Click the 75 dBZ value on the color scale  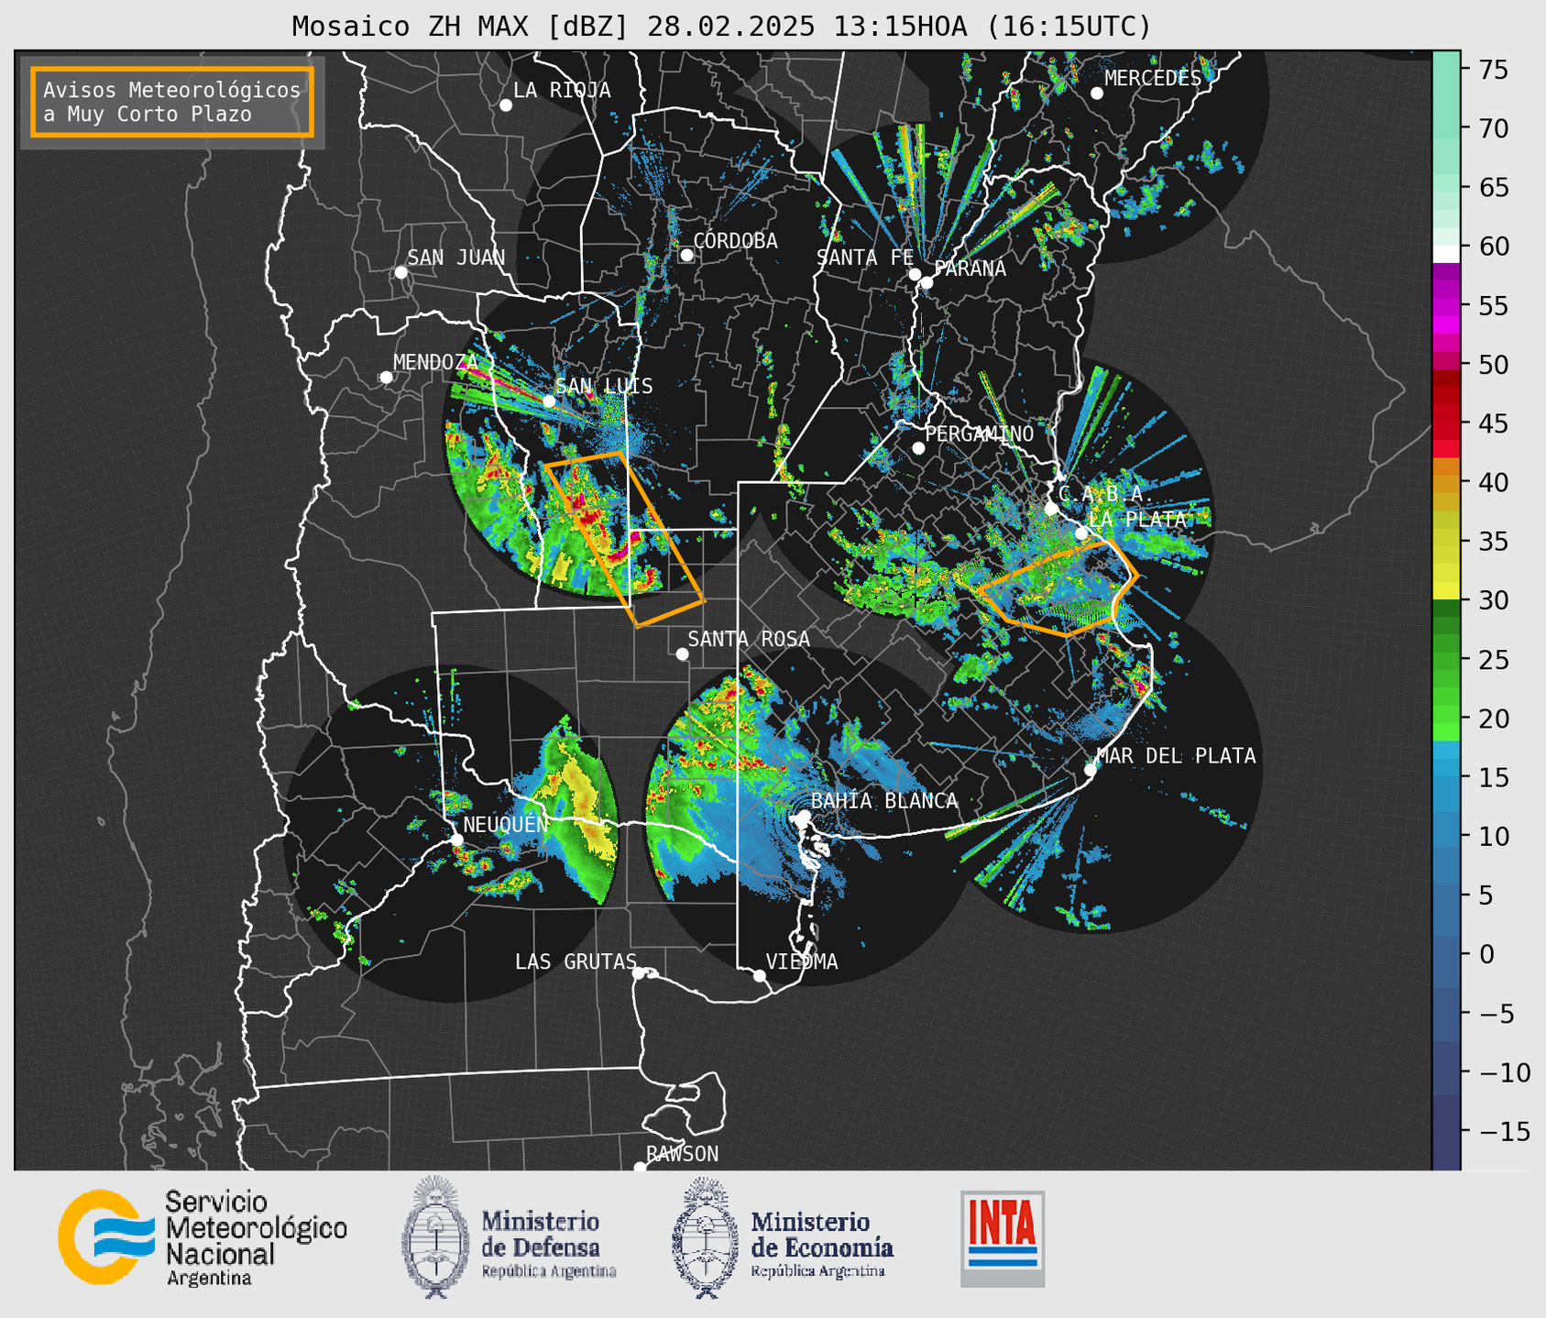(x=1494, y=70)
